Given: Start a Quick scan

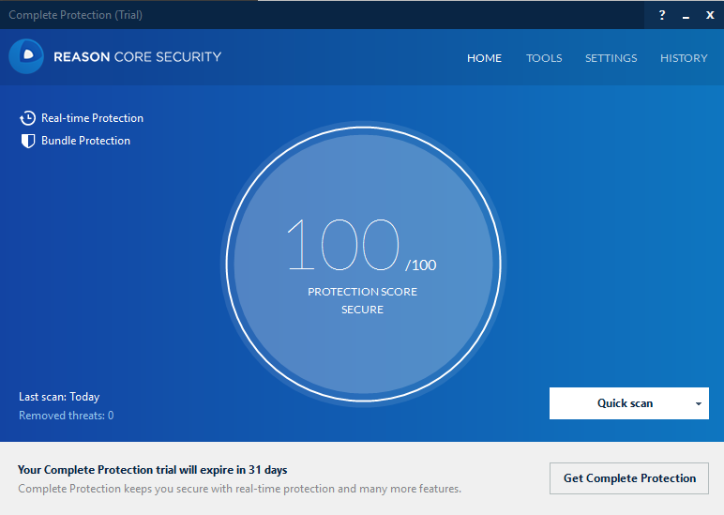Looking at the screenshot, I should (625, 403).
